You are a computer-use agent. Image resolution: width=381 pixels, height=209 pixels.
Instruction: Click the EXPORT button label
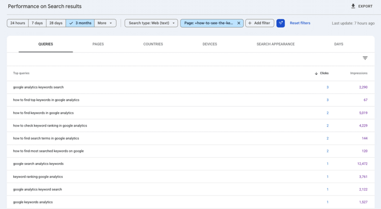pyautogui.click(x=365, y=6)
